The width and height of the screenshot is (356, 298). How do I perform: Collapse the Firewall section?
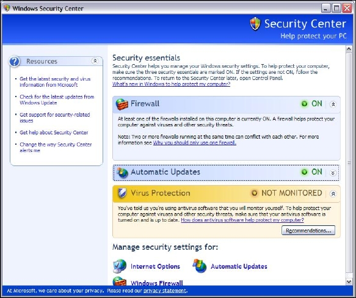point(333,104)
